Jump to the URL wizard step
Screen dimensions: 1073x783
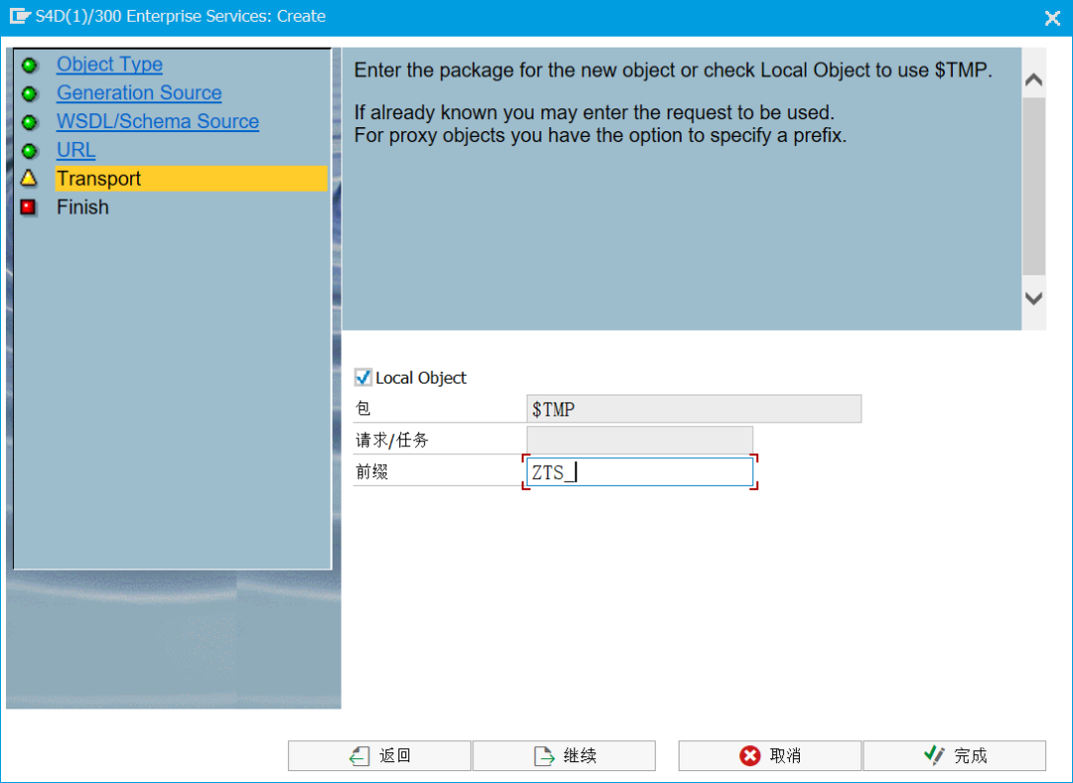coord(76,150)
